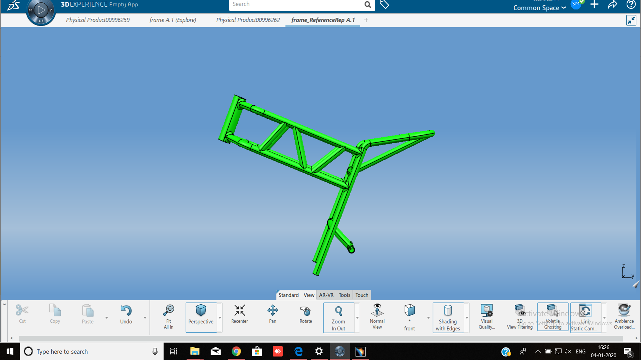This screenshot has height=360, width=641.
Task: Click the action bar horizontal scrollbar
Action: click(320, 338)
